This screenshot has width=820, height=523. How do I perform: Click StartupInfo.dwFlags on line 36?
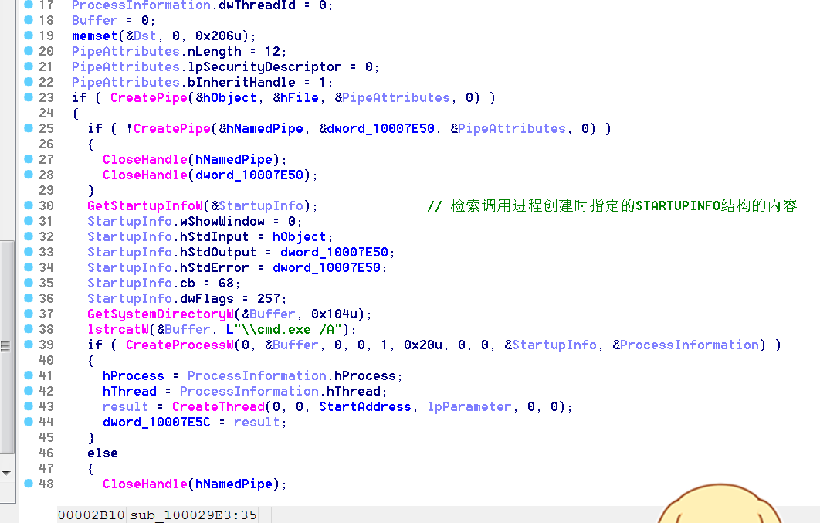tap(161, 299)
